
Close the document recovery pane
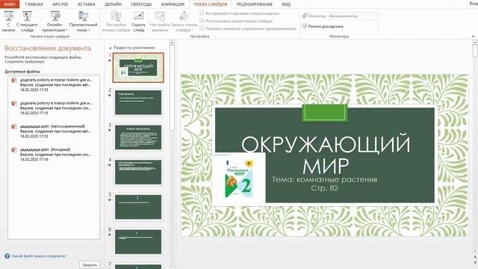(90, 265)
